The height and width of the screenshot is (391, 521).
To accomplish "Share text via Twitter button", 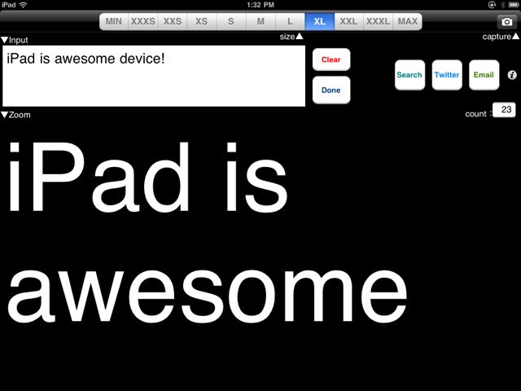I will (447, 75).
